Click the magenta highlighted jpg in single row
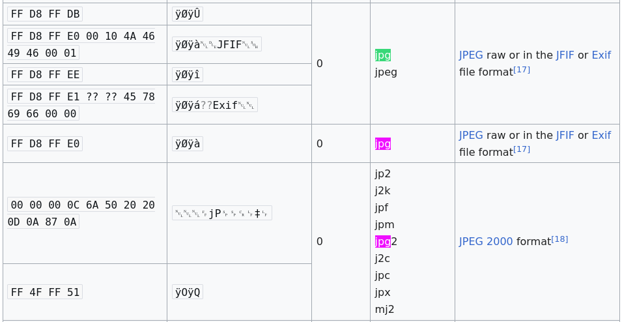 pos(383,144)
